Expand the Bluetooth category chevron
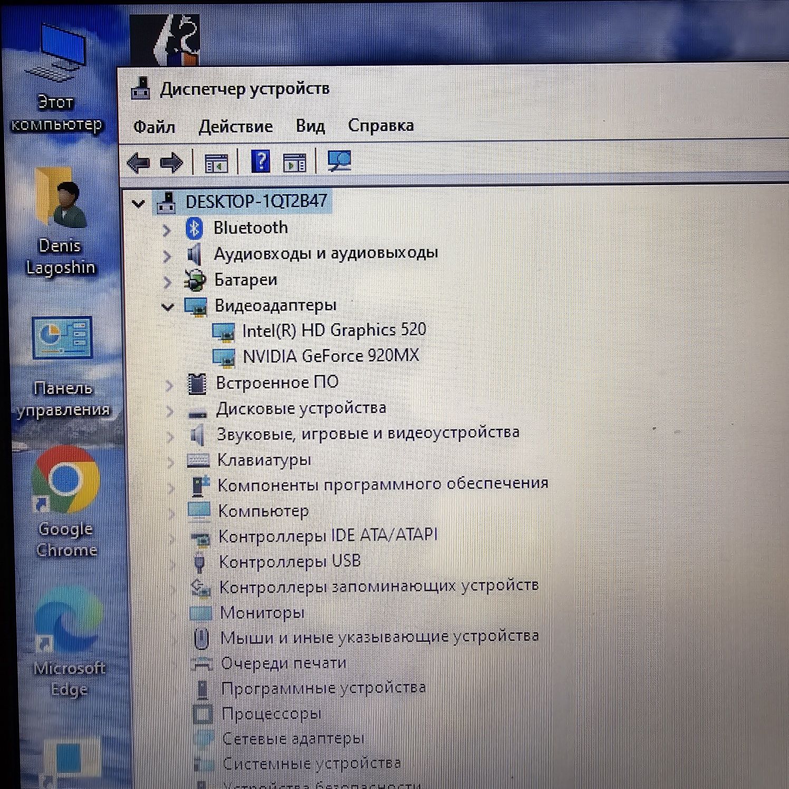The height and width of the screenshot is (789, 789). click(x=167, y=230)
